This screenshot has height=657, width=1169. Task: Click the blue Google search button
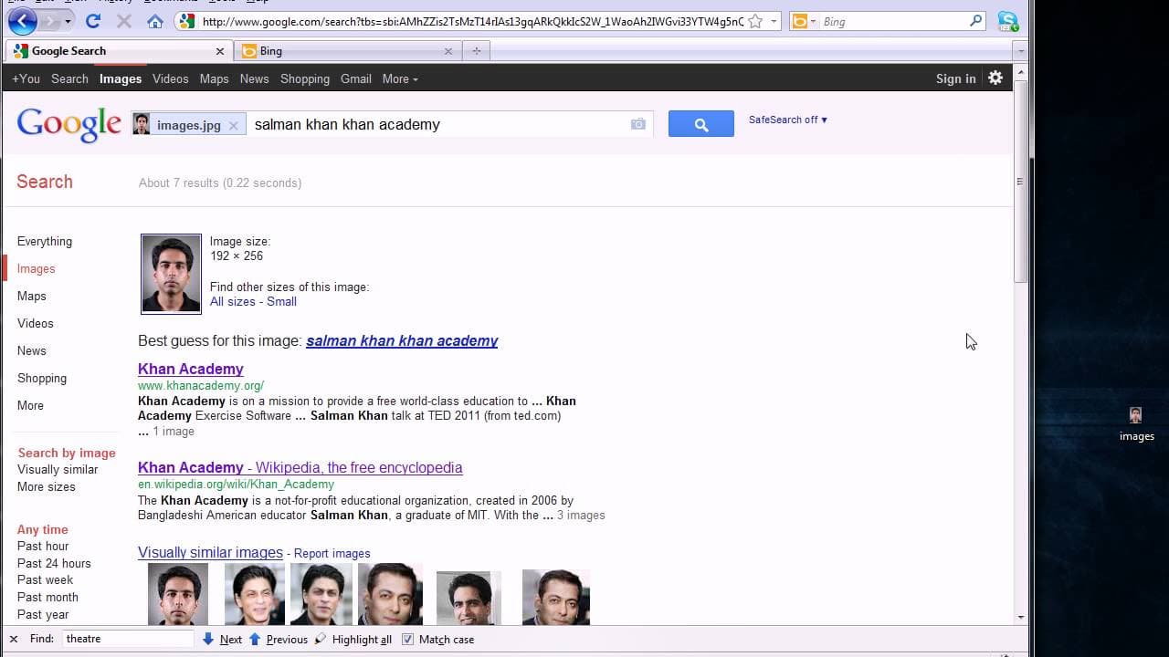coord(700,124)
